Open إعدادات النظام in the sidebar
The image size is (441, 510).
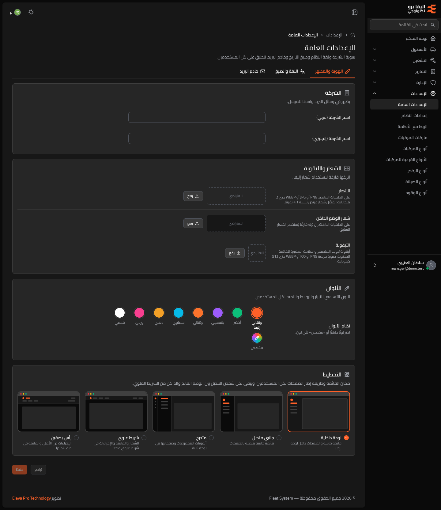pos(414,115)
